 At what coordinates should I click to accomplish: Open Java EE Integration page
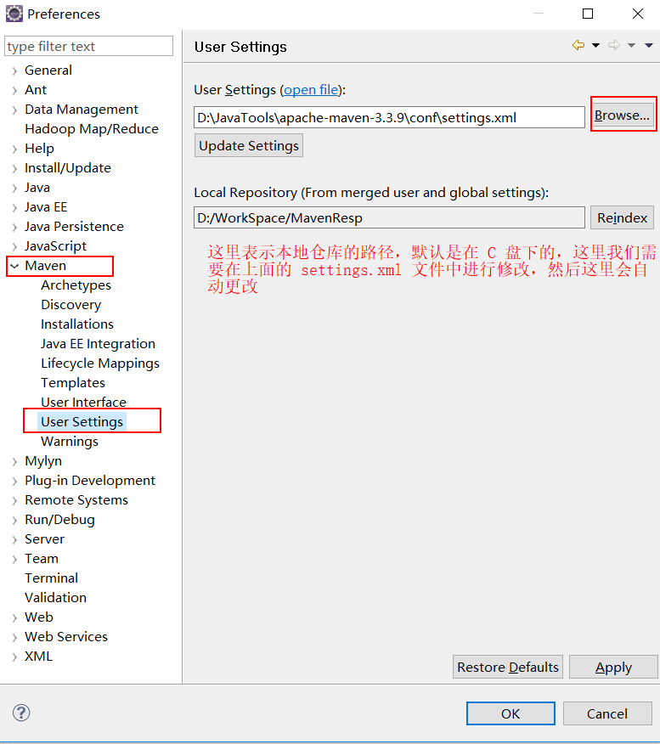point(99,343)
